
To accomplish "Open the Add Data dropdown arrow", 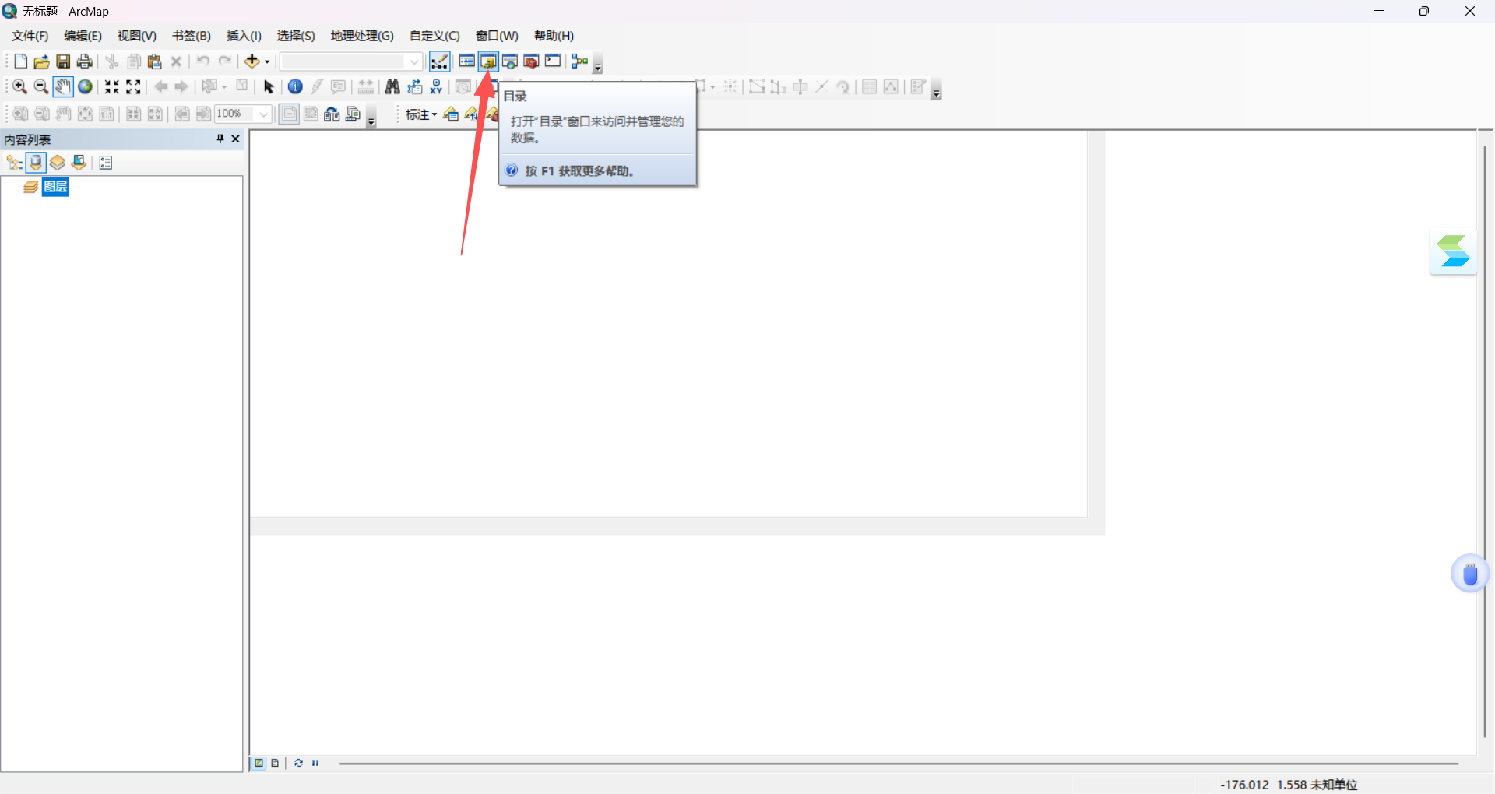I will point(267,61).
